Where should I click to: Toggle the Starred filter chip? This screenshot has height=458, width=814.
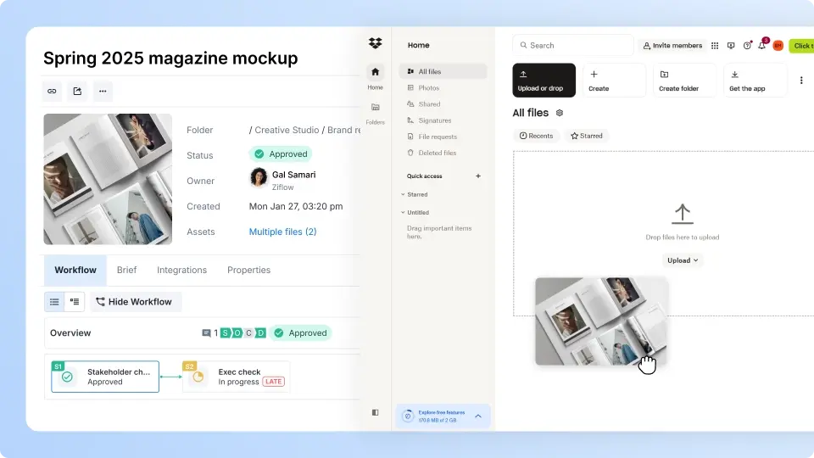click(586, 136)
